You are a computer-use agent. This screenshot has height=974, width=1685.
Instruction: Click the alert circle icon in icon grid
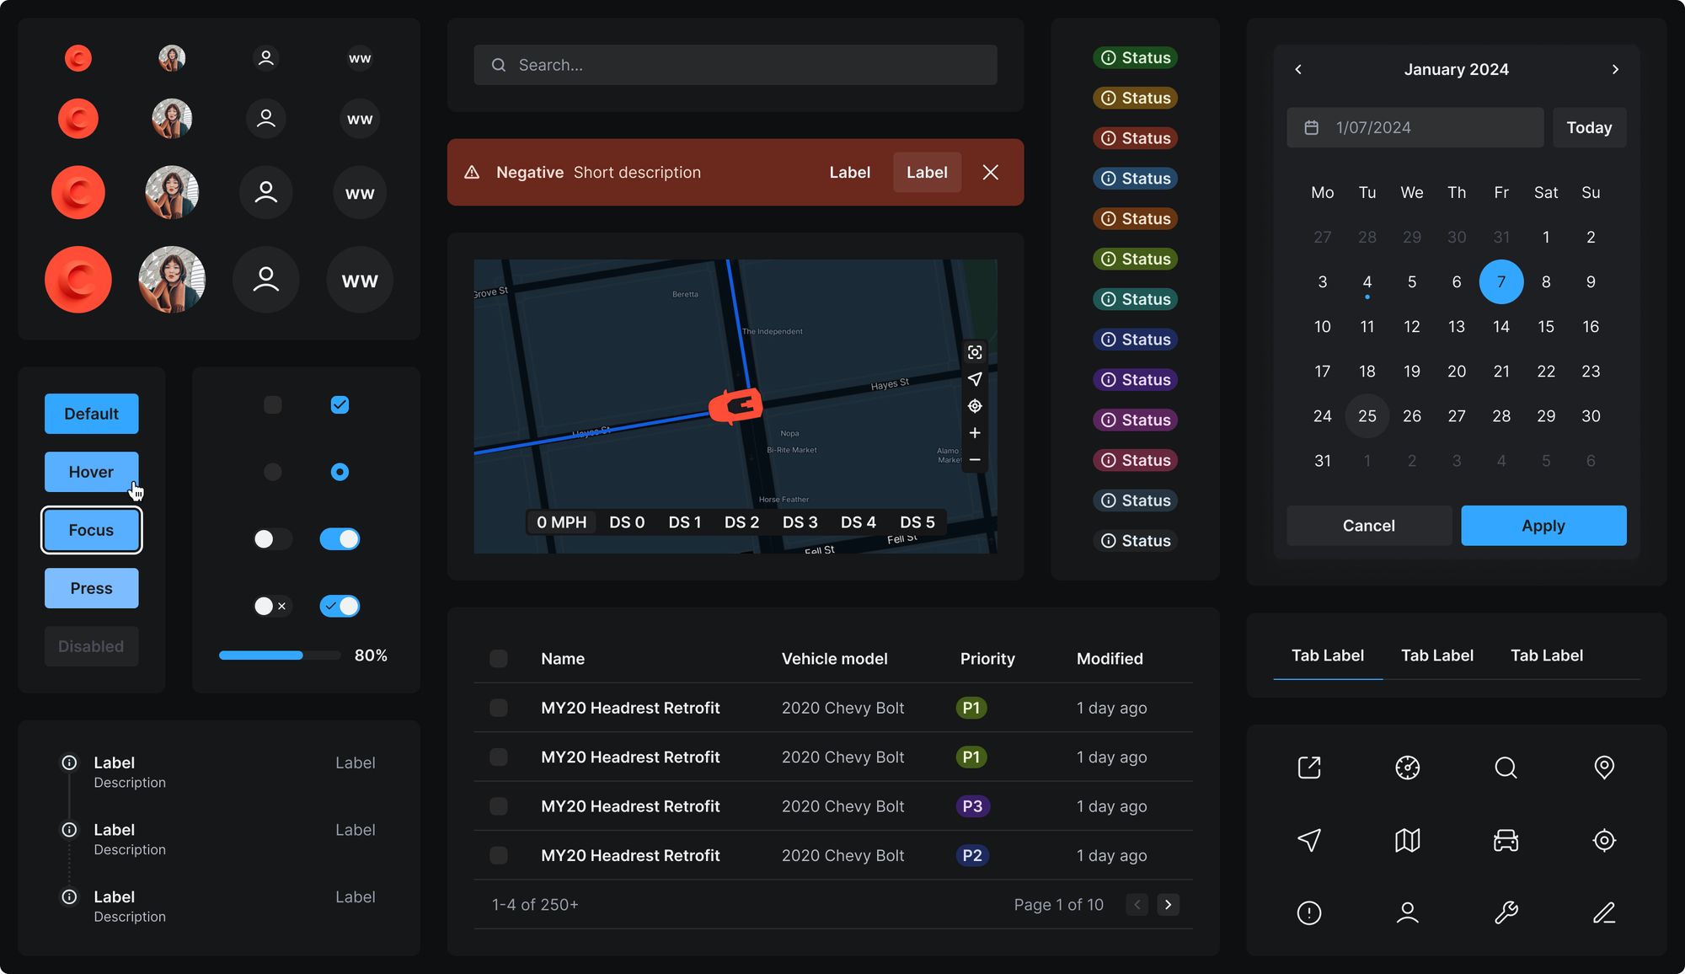point(1309,912)
